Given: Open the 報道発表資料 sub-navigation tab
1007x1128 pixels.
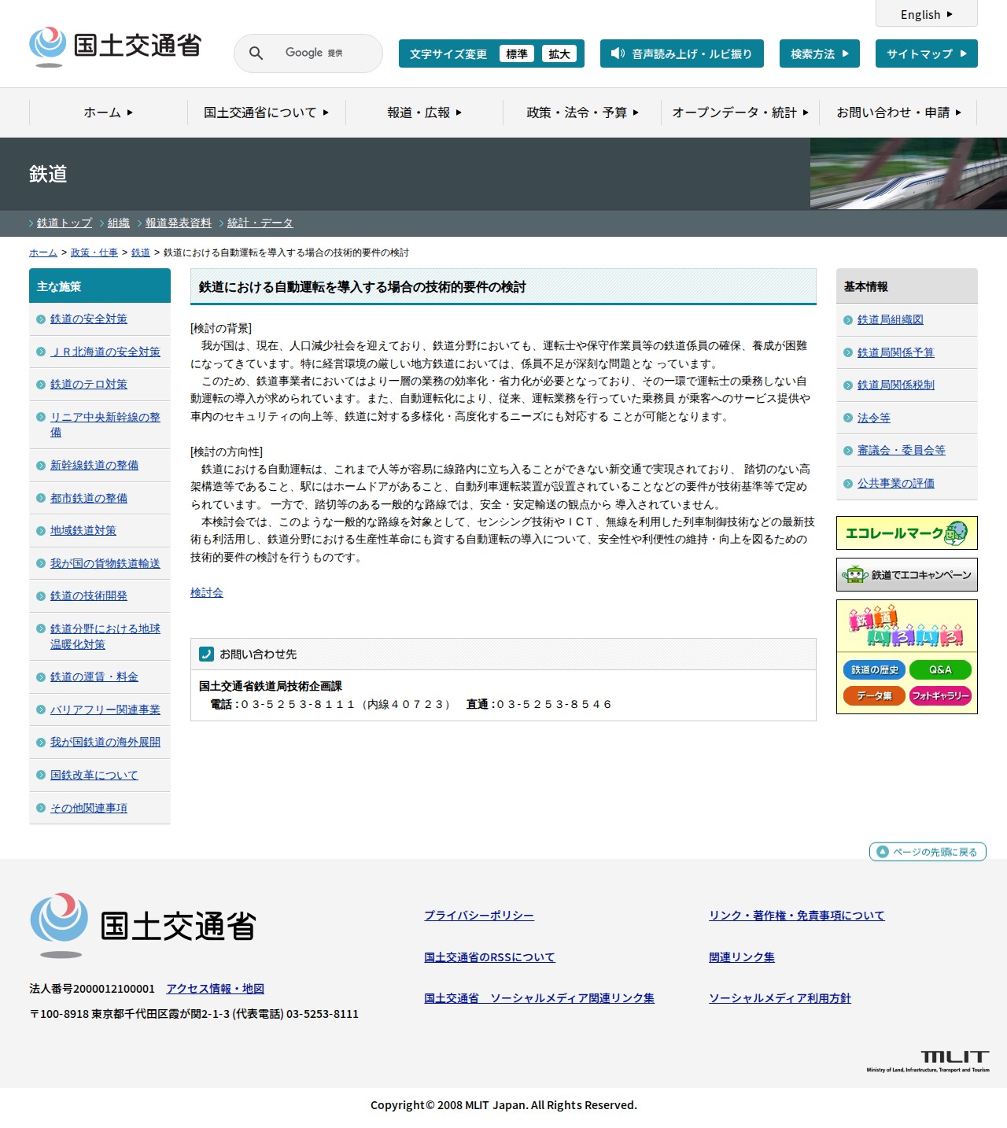Looking at the screenshot, I should [179, 223].
